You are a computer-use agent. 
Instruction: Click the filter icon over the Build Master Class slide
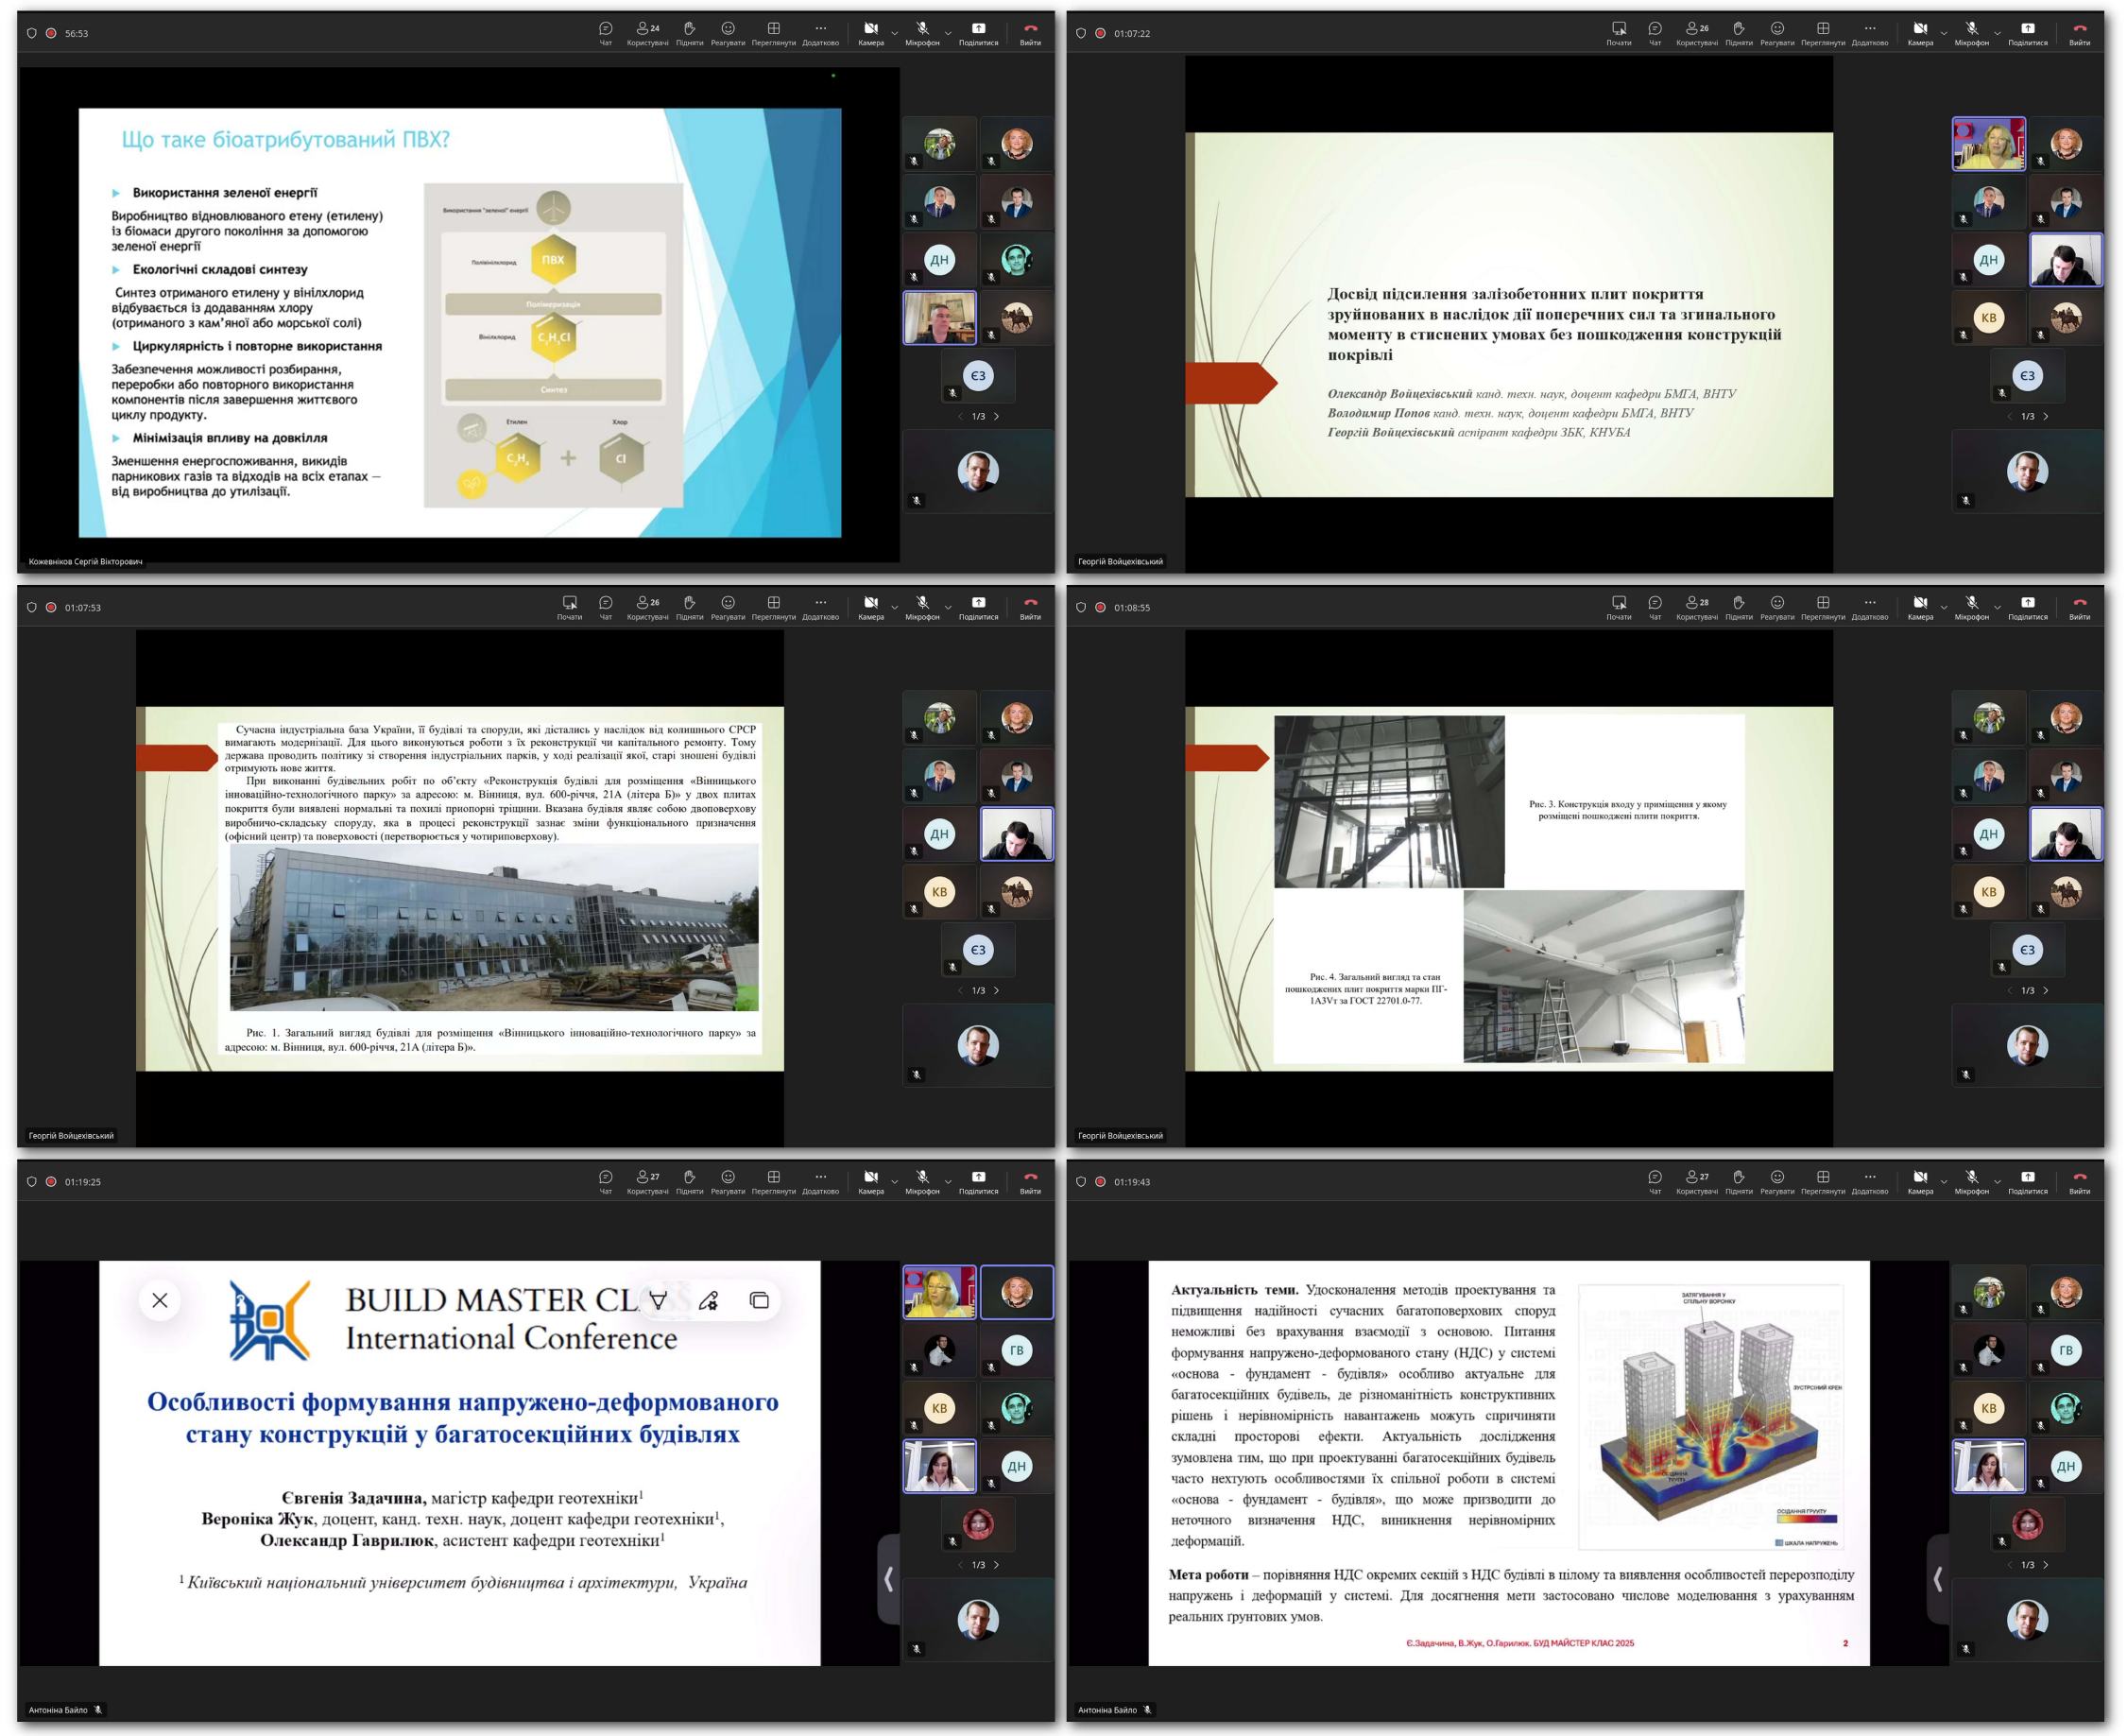[x=658, y=1300]
